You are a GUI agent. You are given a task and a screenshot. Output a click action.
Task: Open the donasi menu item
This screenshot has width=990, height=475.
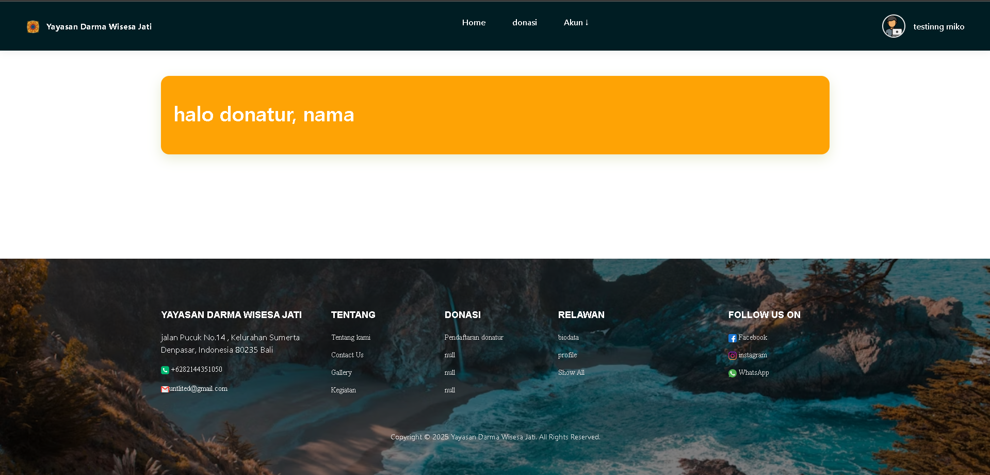(524, 22)
